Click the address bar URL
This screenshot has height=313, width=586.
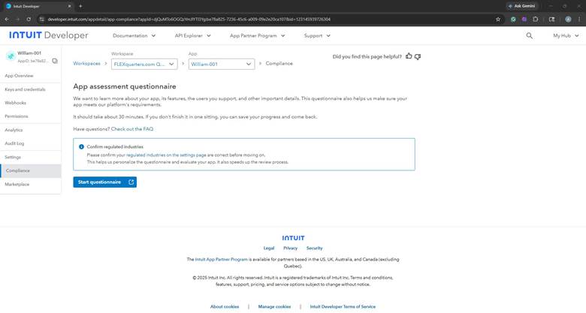click(x=189, y=19)
